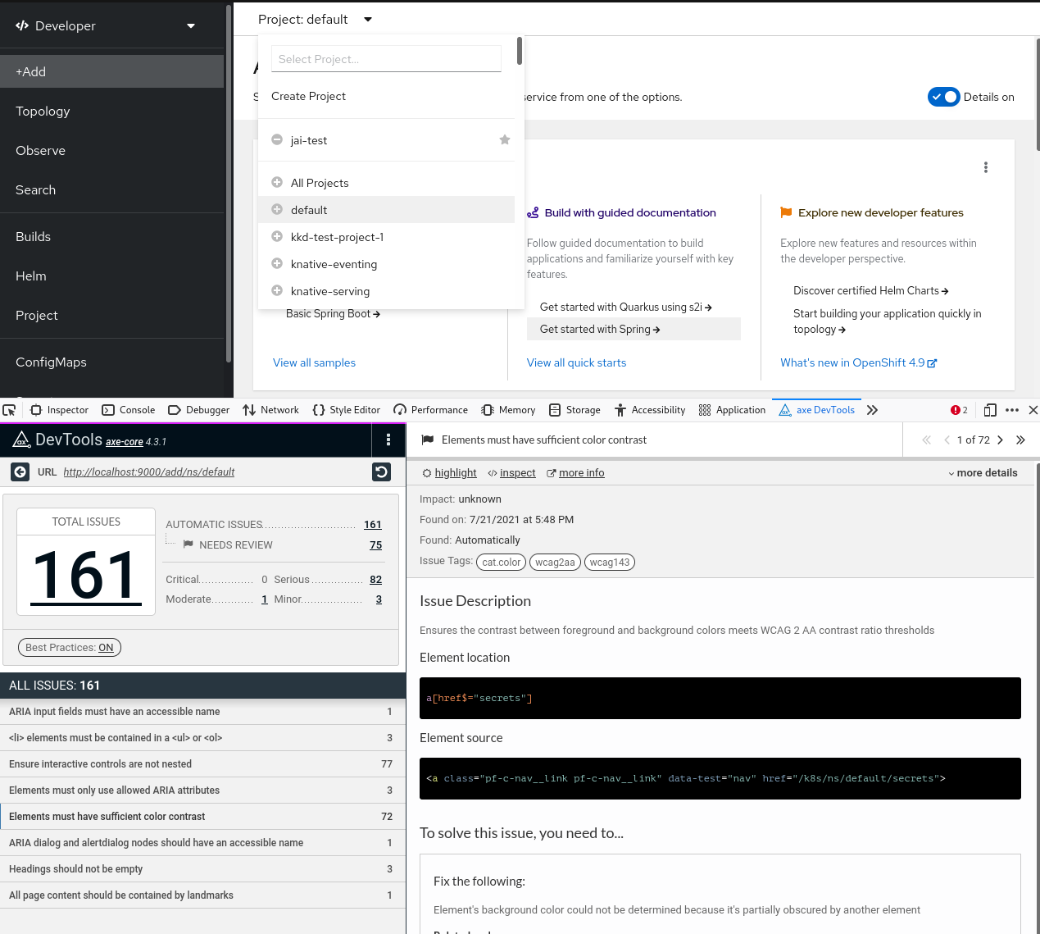Open the Memory tab

(x=508, y=410)
